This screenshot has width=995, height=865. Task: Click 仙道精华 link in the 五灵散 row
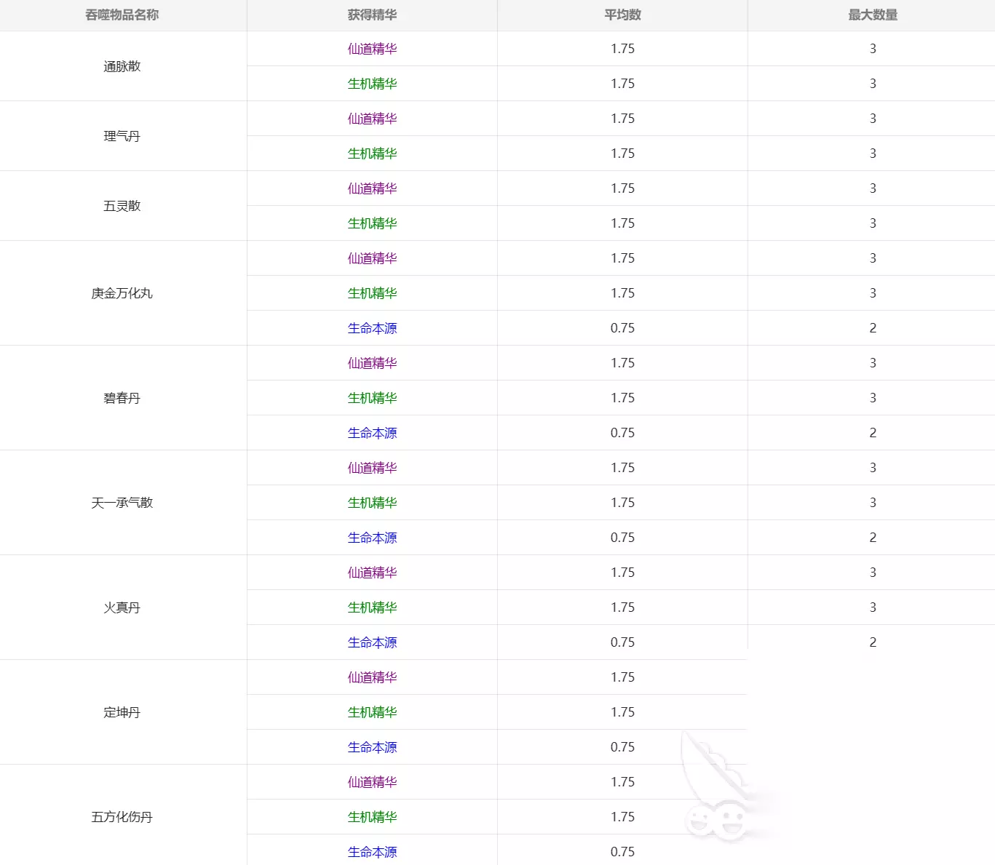tap(372, 188)
